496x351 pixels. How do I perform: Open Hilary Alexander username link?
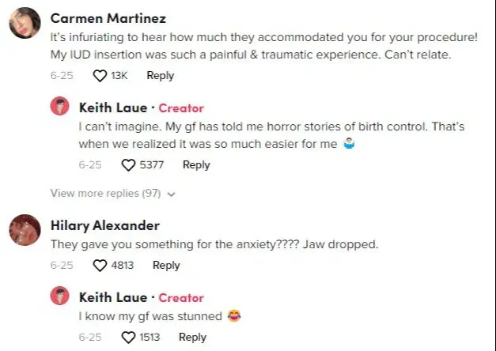pyautogui.click(x=105, y=225)
